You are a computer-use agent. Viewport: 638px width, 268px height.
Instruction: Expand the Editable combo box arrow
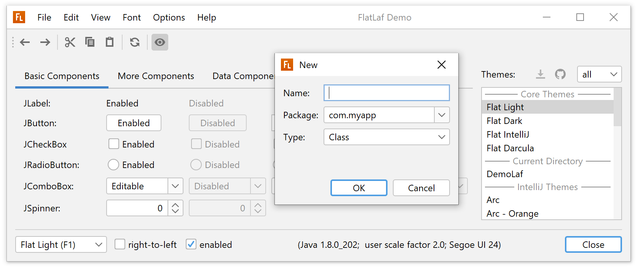click(x=175, y=186)
